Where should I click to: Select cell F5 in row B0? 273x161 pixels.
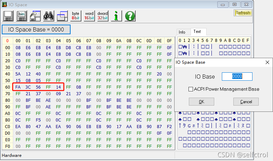(x=38, y=120)
